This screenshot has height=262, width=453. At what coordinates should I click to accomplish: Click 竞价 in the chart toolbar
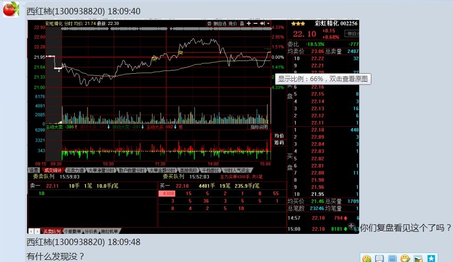click(233, 24)
